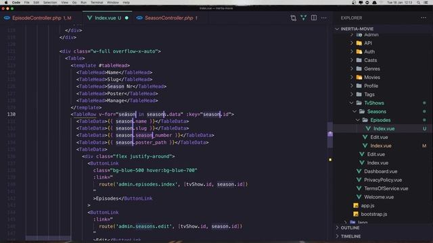Open the Apple menu
Image resolution: width=433 pixels, height=243 pixels.
[6, 2]
